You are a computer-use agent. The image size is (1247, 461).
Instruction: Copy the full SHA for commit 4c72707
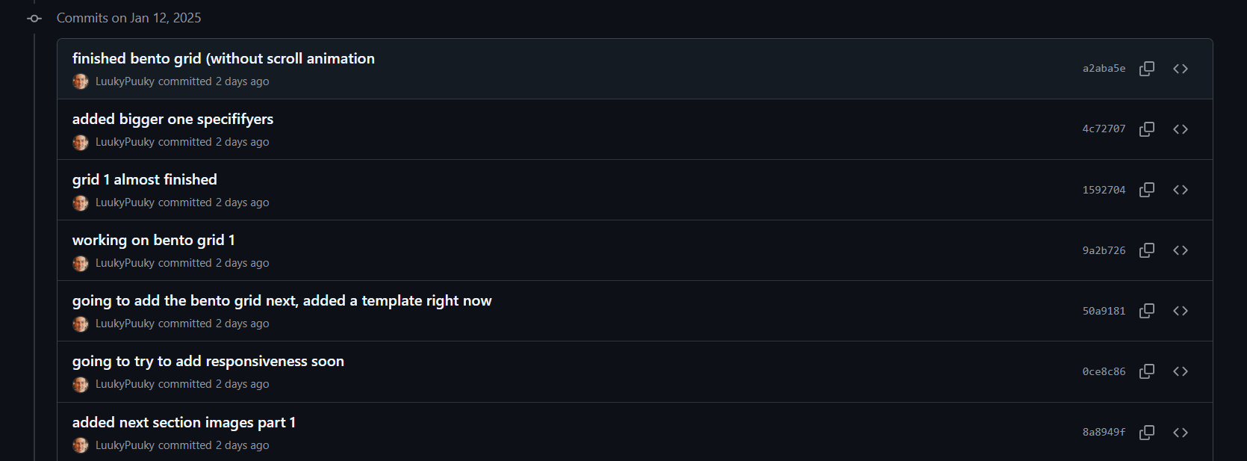click(1147, 129)
